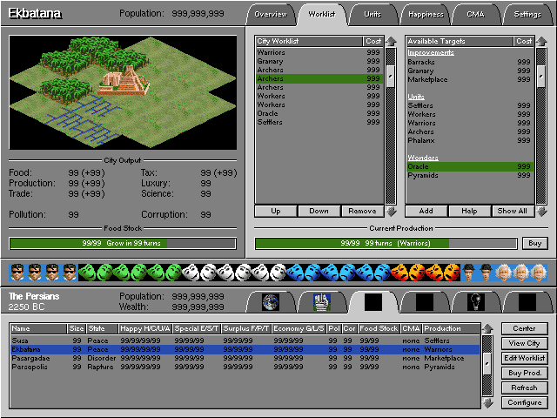Select the highlighted Archers worklist entry
The image size is (557, 418).
tap(319, 78)
